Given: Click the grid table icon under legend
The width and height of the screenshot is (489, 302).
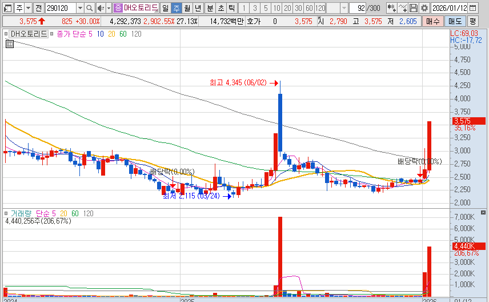Looking at the screenshot, I should (x=10, y=44).
